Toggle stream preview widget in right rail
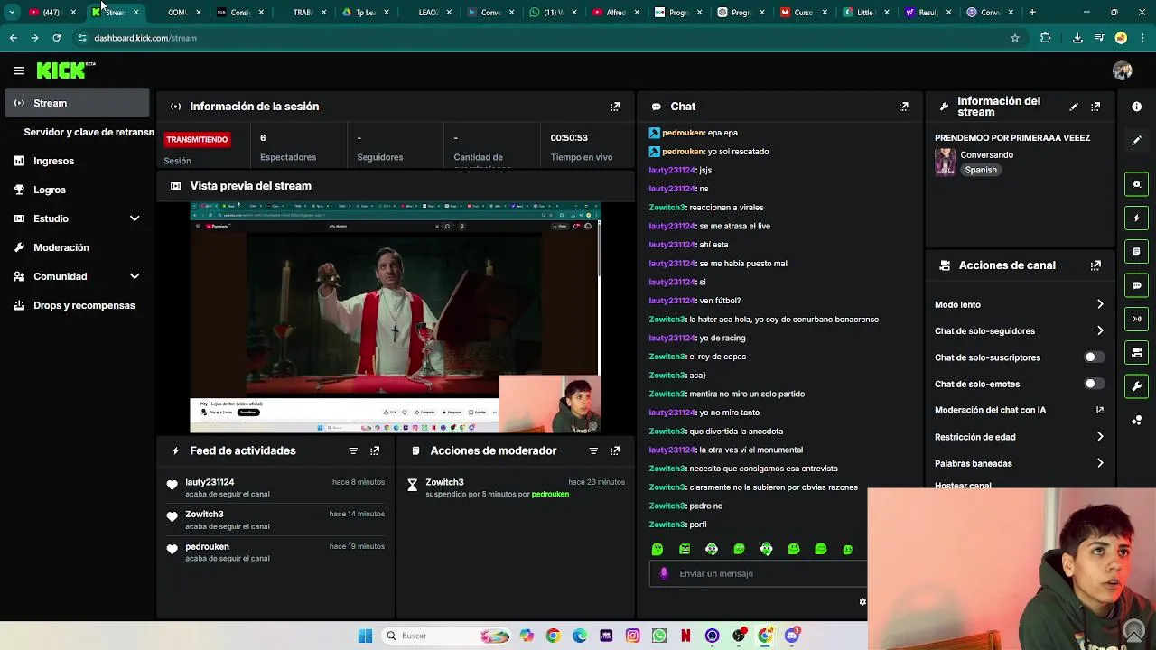The image size is (1156, 650). click(x=1136, y=184)
